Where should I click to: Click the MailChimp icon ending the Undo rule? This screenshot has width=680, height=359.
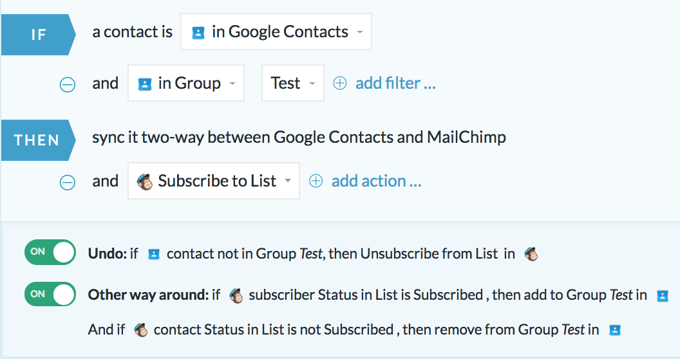[531, 253]
